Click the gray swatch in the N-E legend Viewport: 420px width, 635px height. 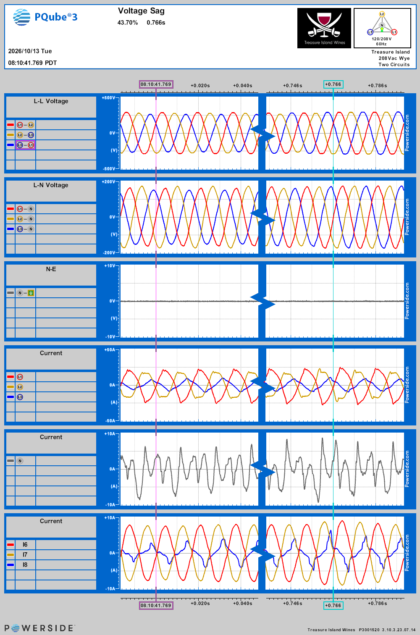[10, 293]
